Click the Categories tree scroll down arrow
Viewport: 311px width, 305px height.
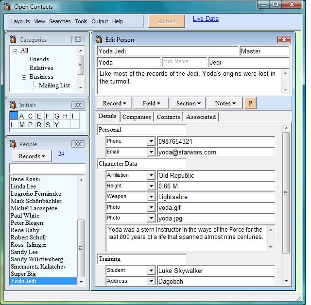click(x=81, y=87)
